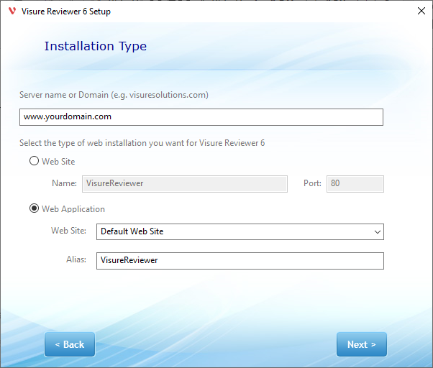Click the 'Visure Reviewer 6 Setup' title text

click(66, 11)
